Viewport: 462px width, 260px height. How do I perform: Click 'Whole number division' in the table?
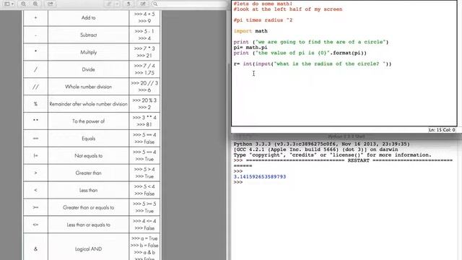88,87
